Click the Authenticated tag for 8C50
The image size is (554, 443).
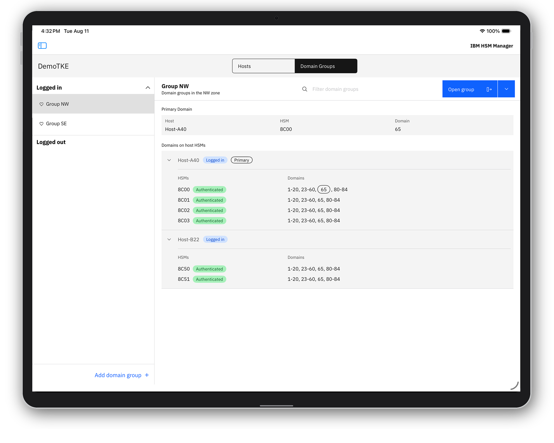click(209, 269)
